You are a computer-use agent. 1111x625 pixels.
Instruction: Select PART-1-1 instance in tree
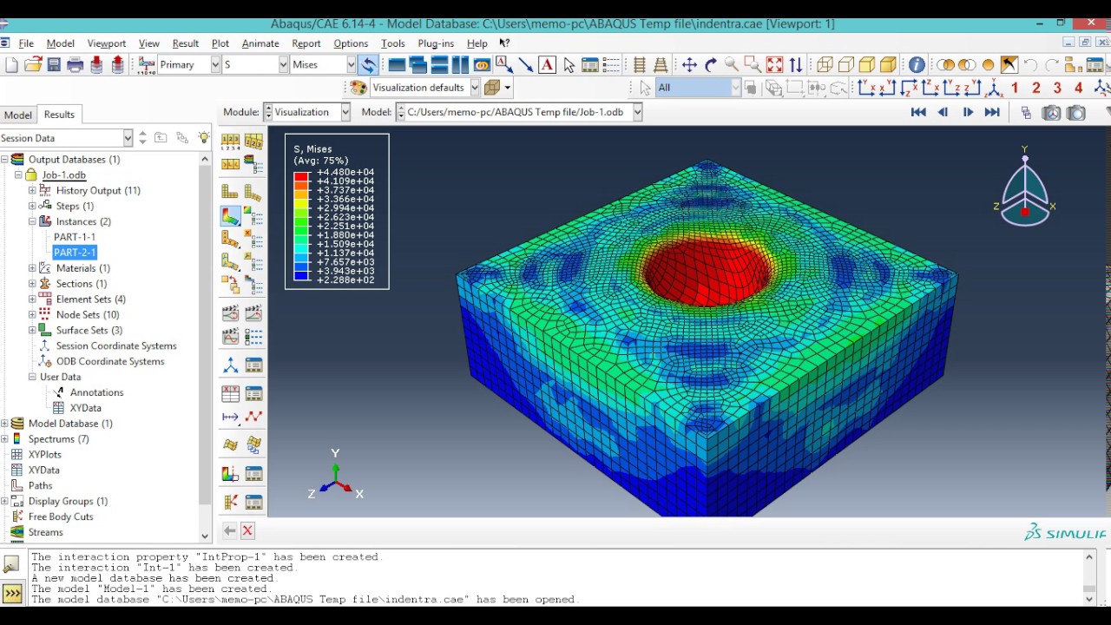(x=75, y=237)
